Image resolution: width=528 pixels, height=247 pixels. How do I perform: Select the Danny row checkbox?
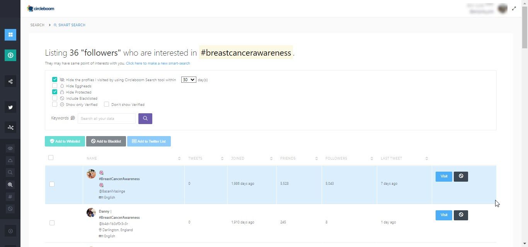(x=52, y=223)
